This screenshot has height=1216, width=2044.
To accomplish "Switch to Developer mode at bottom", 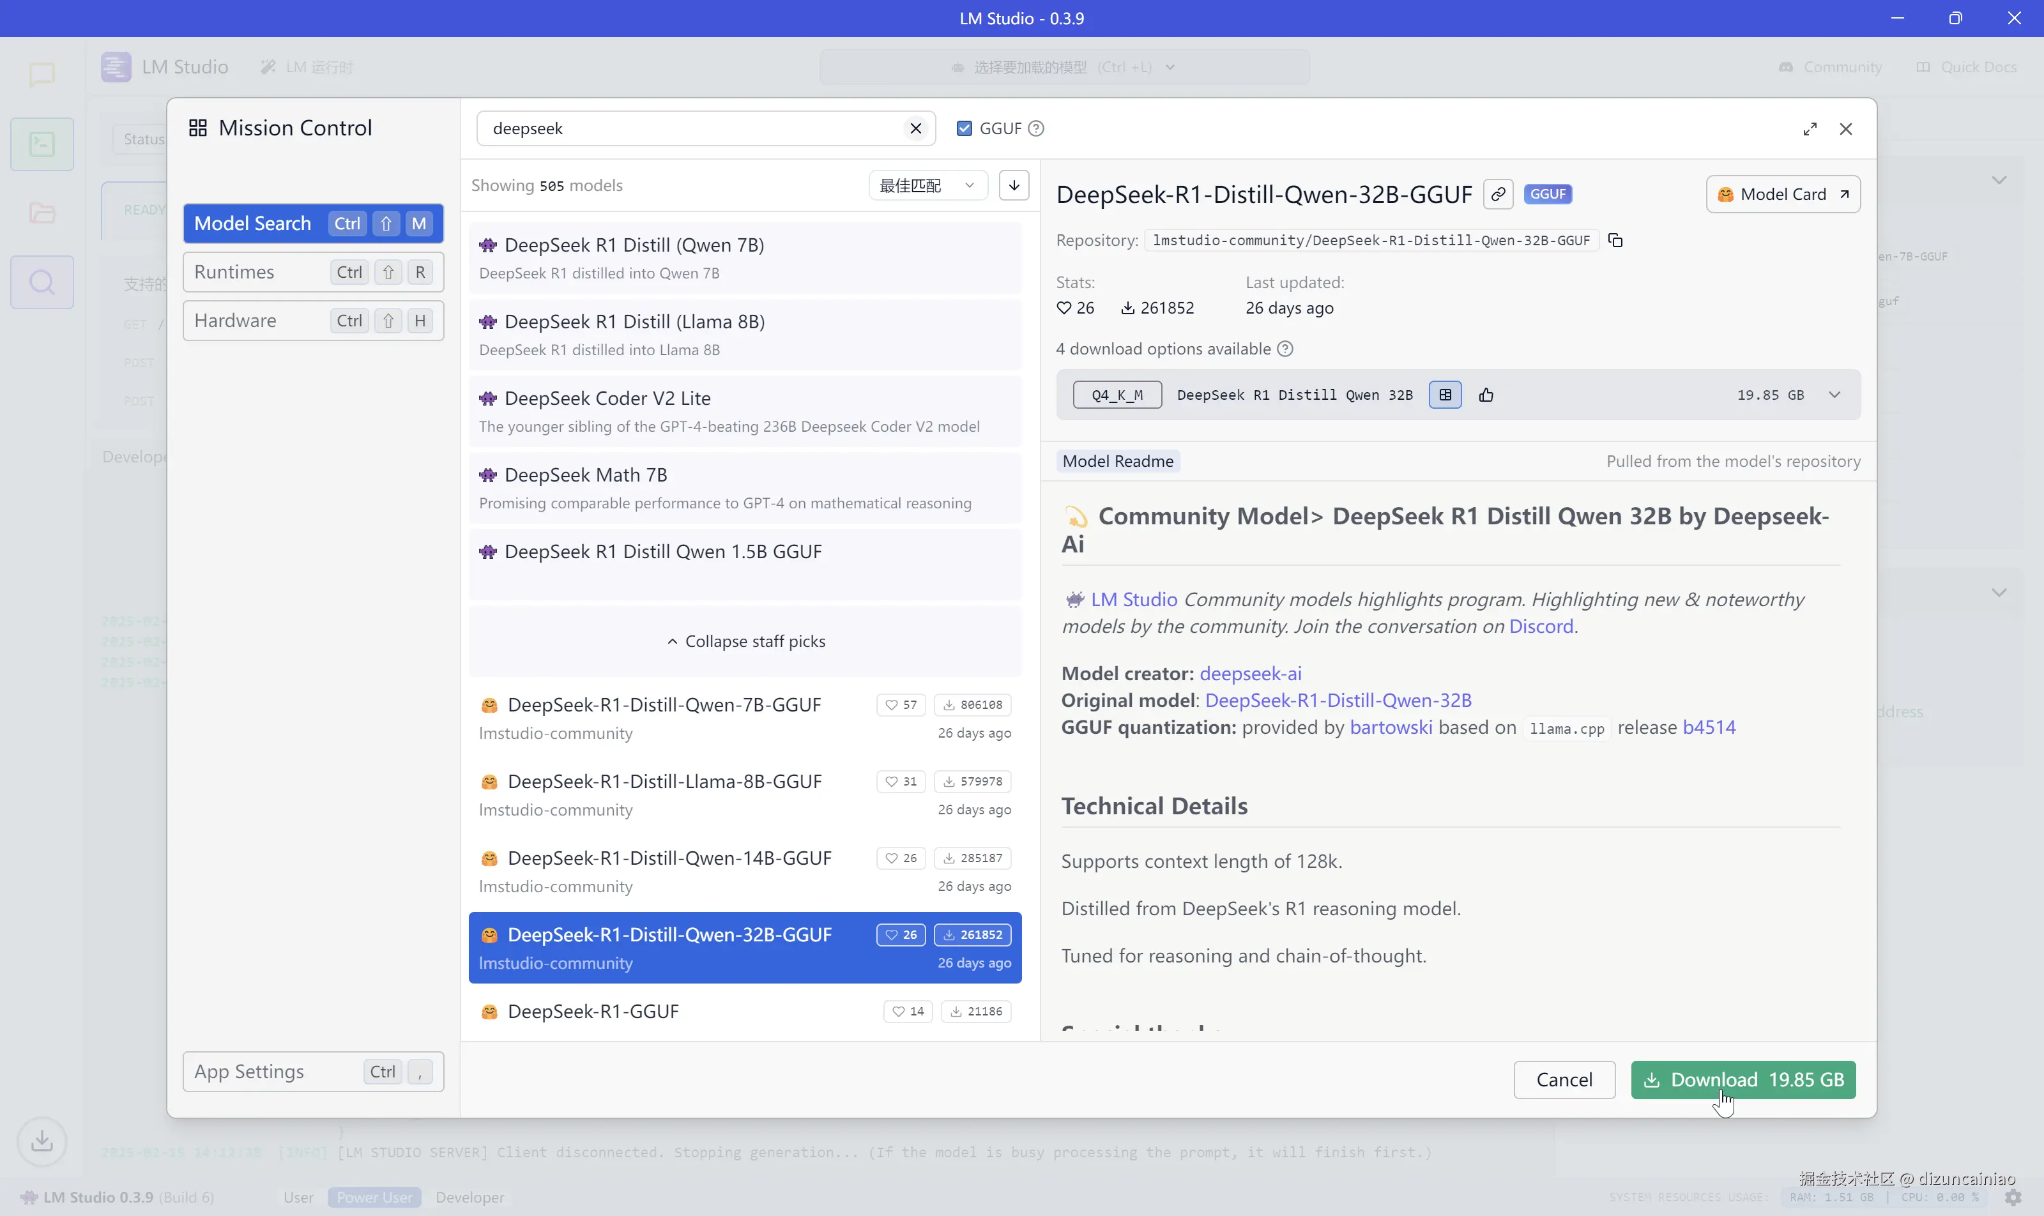I will pyautogui.click(x=469, y=1197).
